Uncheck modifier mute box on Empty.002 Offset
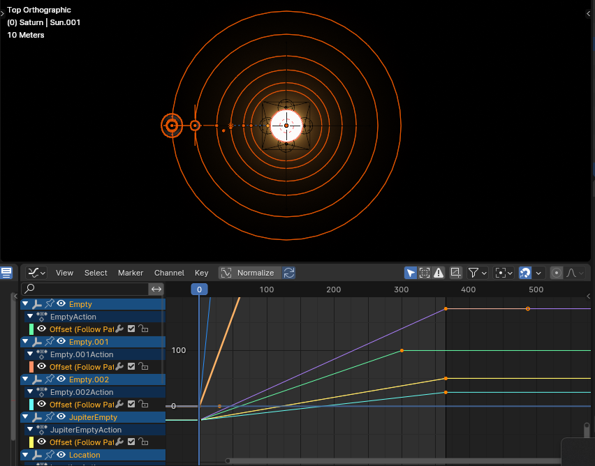595x466 pixels. 131,405
